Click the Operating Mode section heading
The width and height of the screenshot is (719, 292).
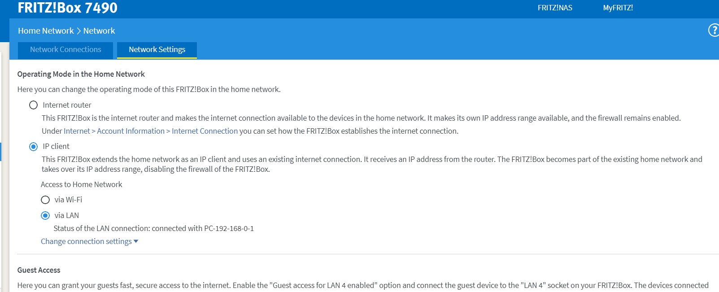[81, 74]
